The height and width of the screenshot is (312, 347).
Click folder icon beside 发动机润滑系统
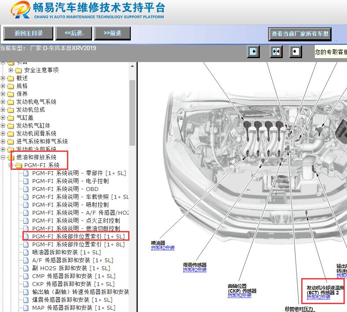[x=11, y=134]
